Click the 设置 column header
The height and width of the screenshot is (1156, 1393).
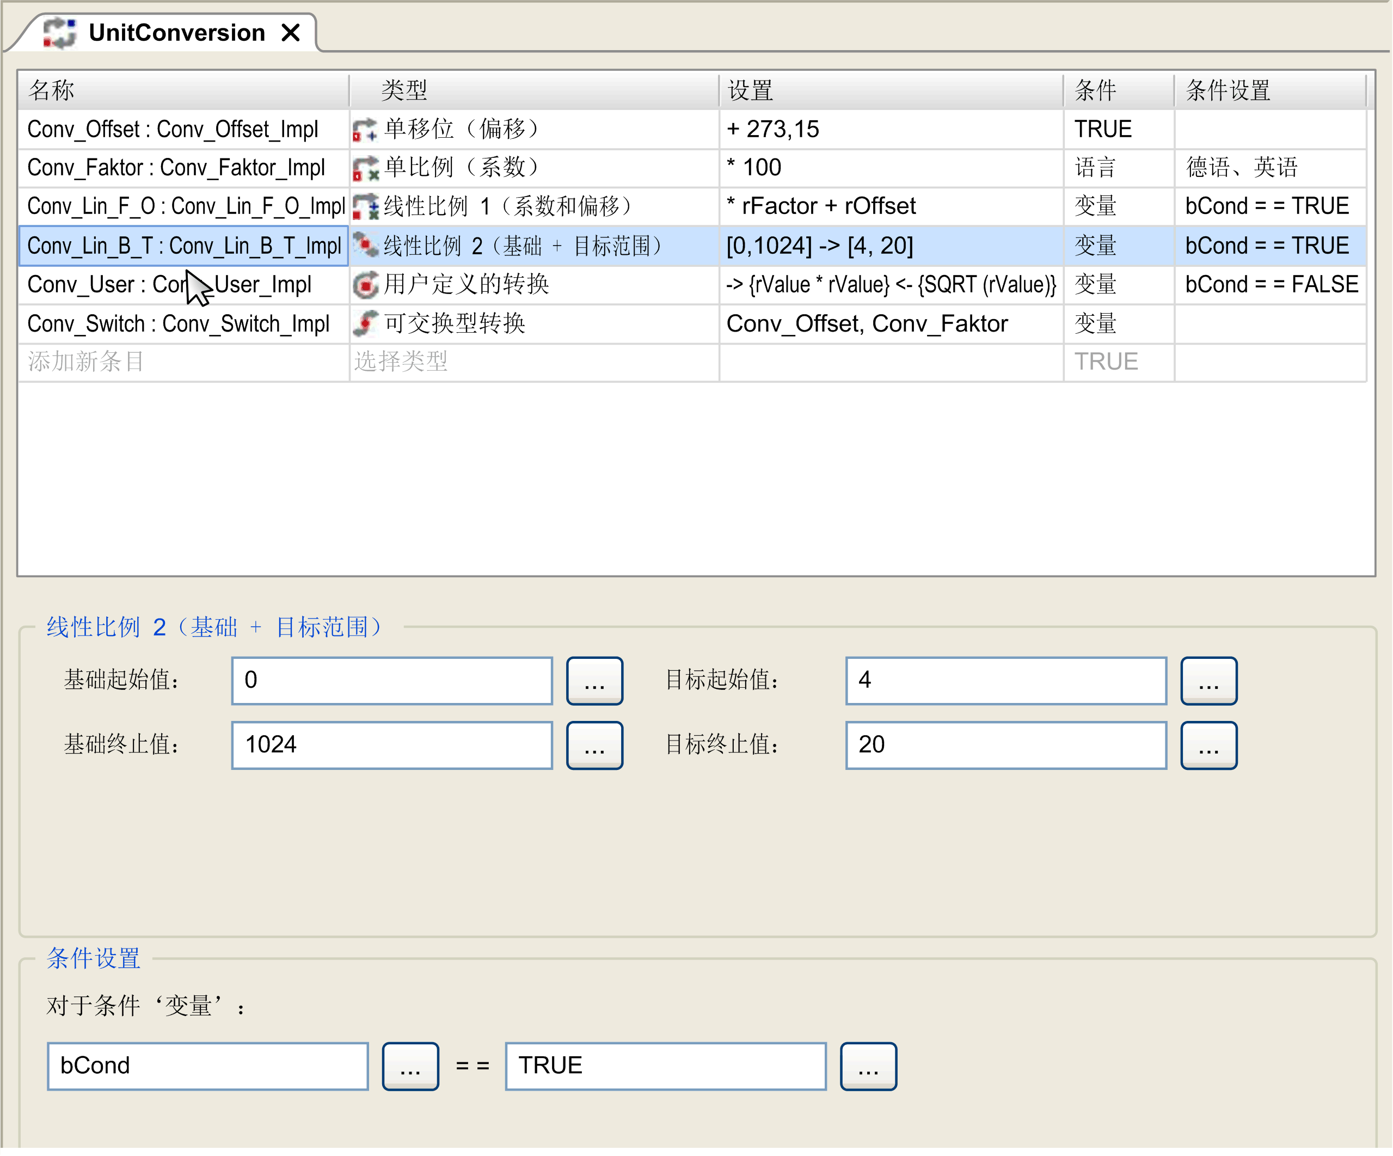pyautogui.click(x=891, y=90)
